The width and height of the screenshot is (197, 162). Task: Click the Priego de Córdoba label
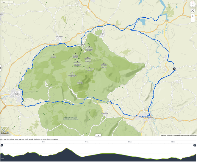(x=146, y=117)
